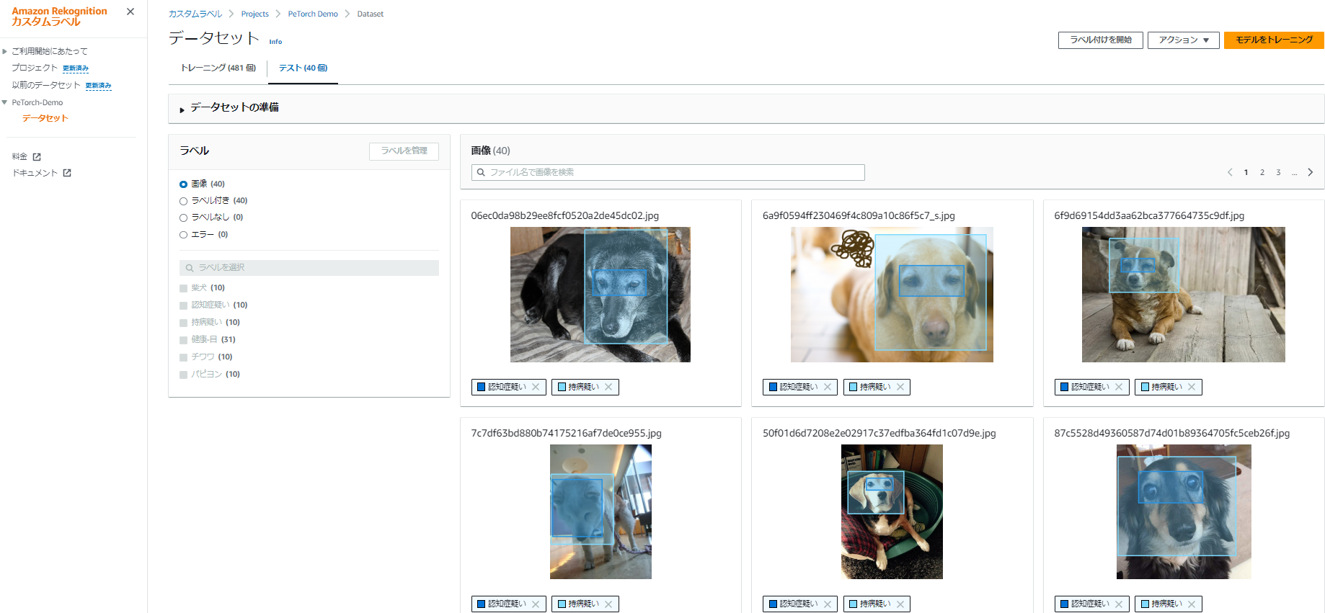
Task: Switch to the トレーニング (481 個) tab
Action: pos(218,68)
